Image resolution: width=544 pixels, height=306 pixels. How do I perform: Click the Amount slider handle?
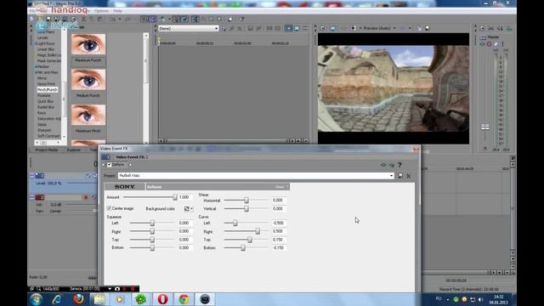175,197
